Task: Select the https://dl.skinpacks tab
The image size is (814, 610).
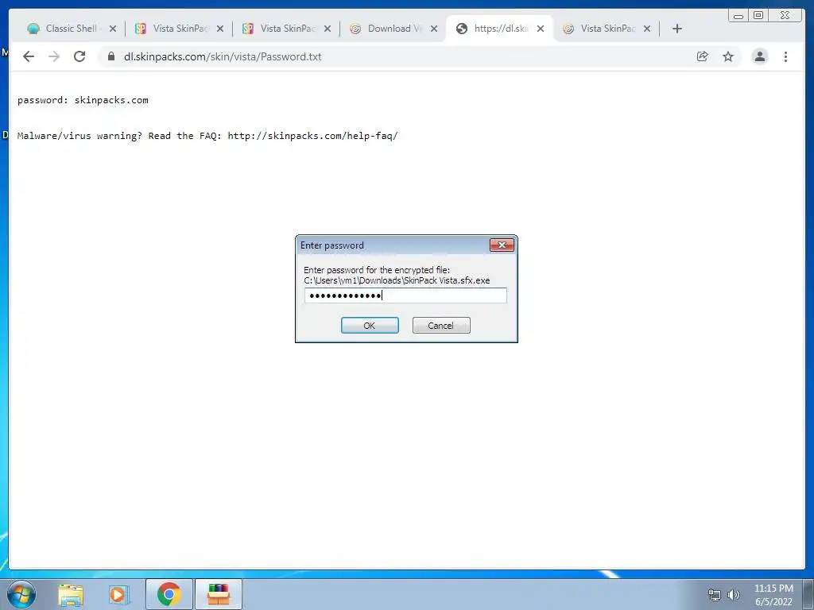Action: (x=500, y=29)
